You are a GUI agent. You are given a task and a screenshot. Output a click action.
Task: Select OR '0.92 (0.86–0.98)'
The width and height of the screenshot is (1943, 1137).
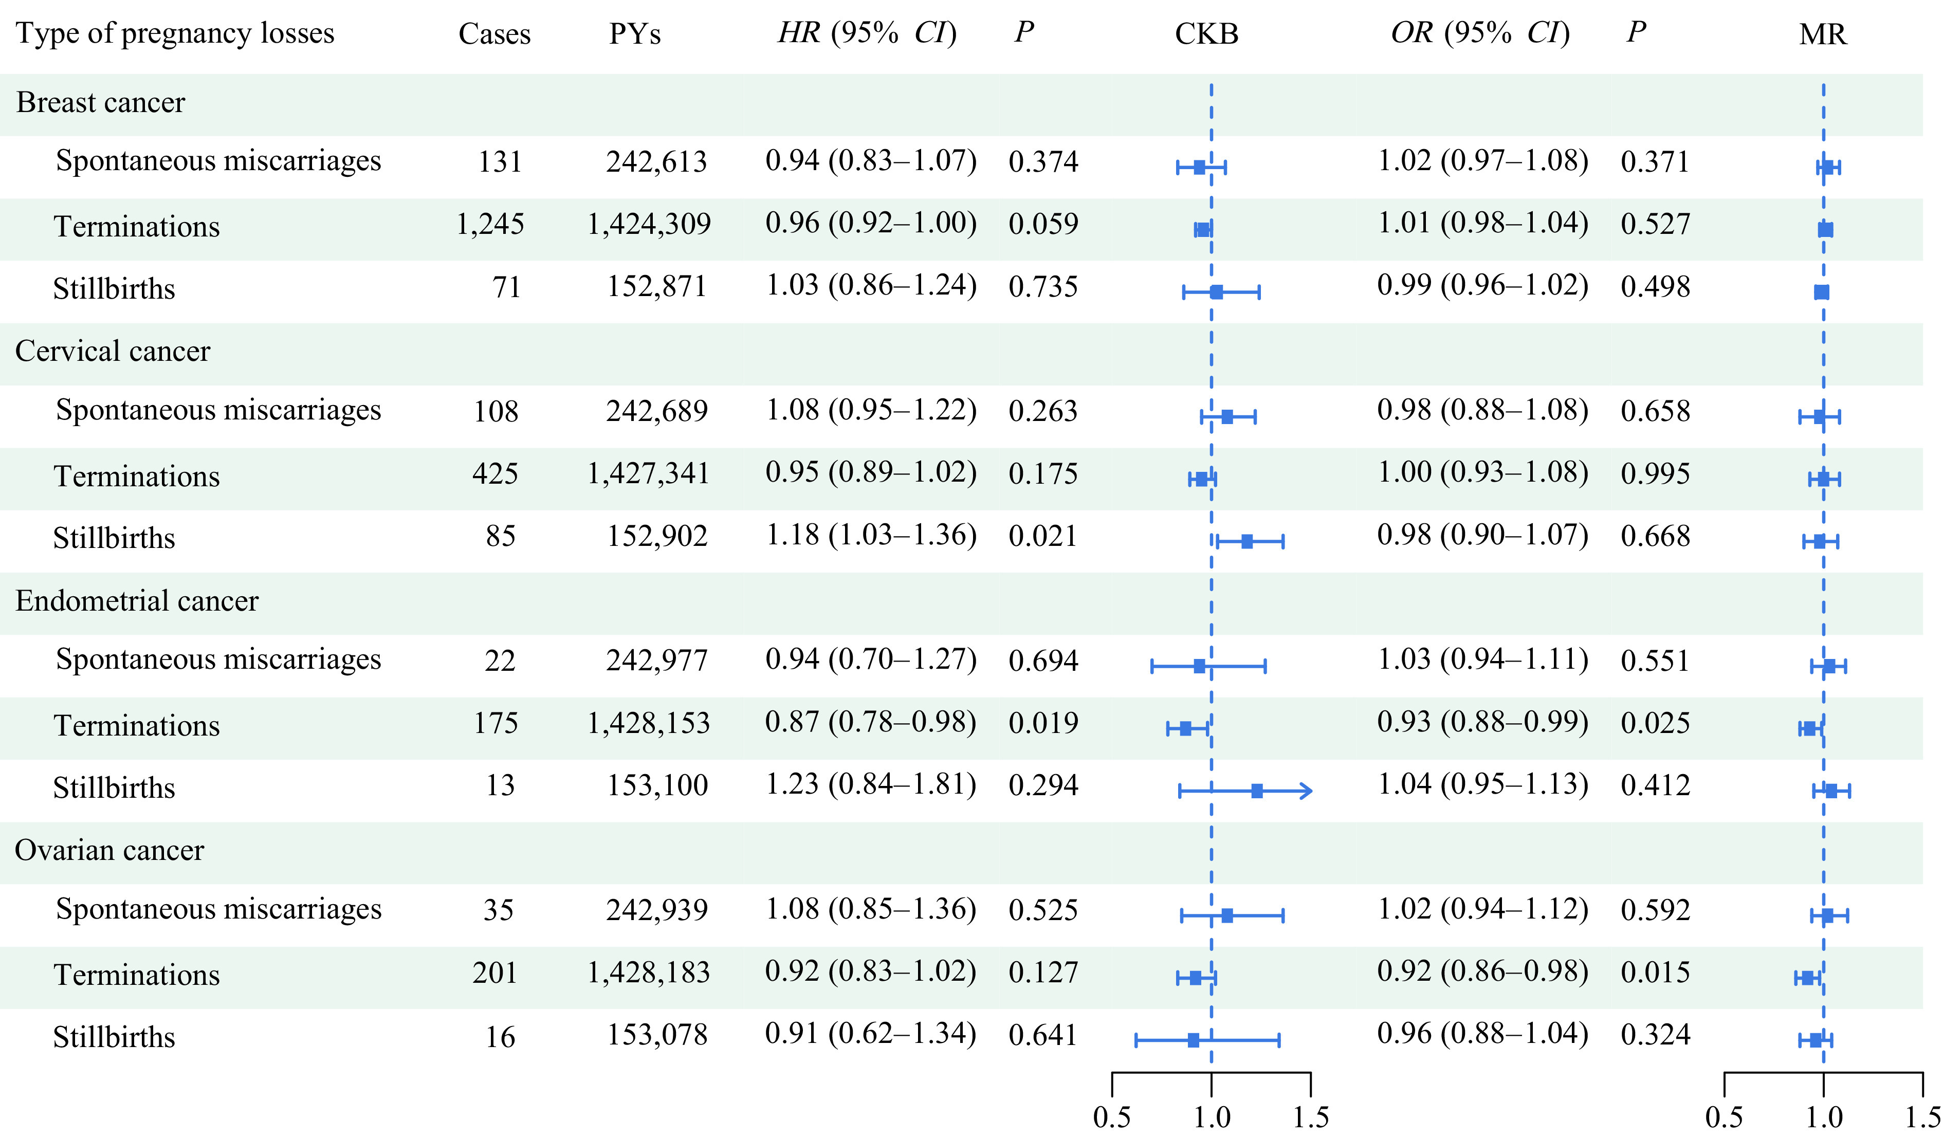pyautogui.click(x=1483, y=972)
